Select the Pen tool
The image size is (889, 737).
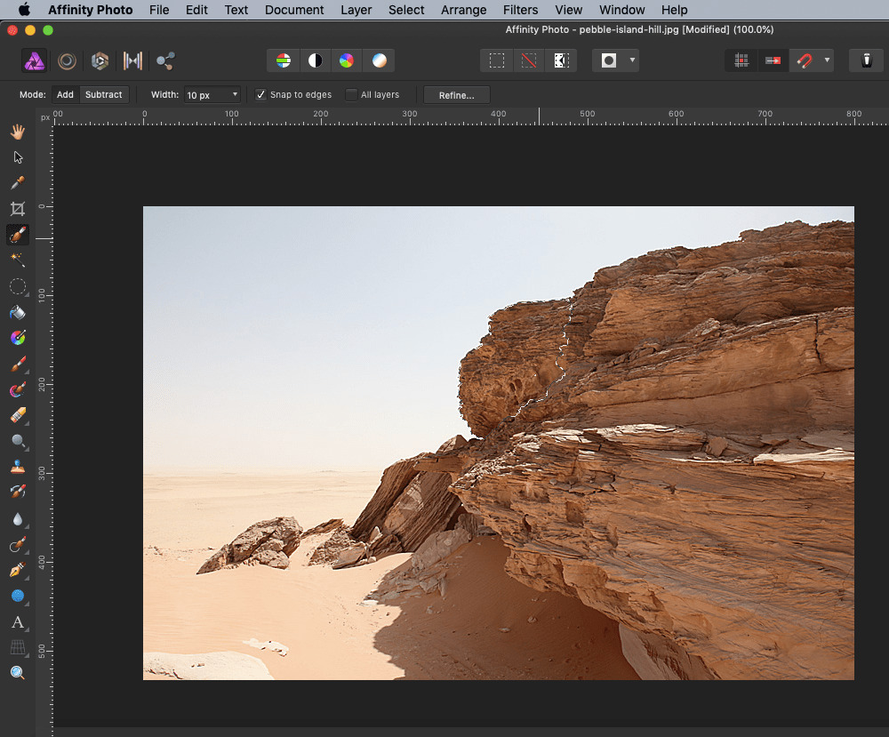17,570
